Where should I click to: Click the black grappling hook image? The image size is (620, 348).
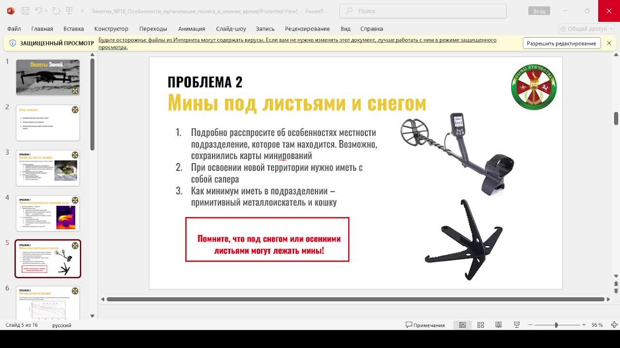(x=464, y=239)
